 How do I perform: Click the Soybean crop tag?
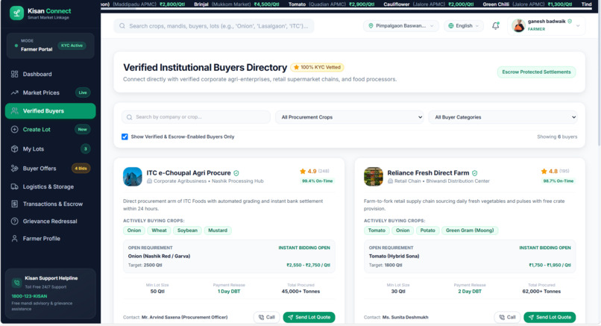pos(187,231)
